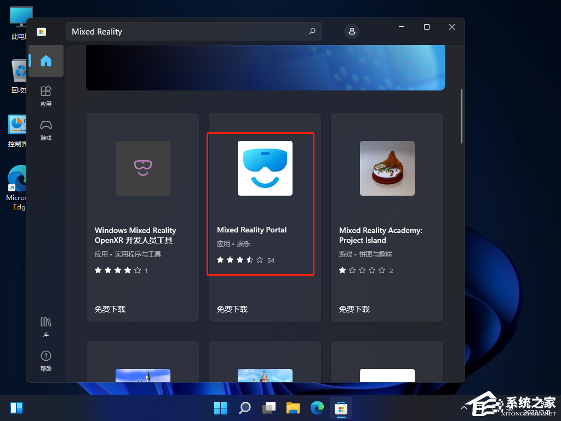The image size is (561, 421).
Task: Open the Apps section in the sidebar
Action: pos(46,96)
